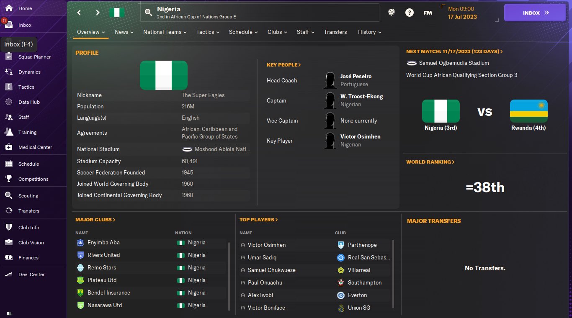
Task: Switch to the Transfers tab
Action: [335, 32]
